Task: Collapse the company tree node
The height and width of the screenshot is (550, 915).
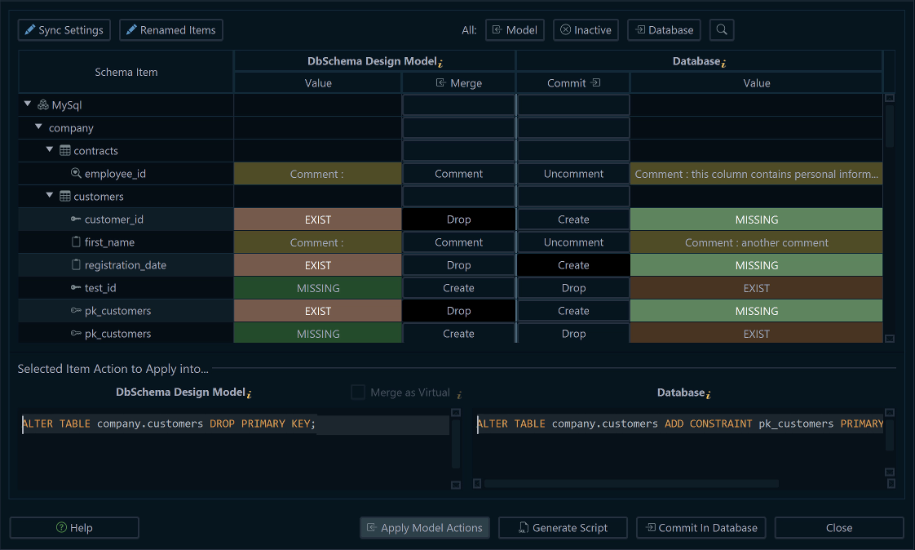Action: (38, 127)
